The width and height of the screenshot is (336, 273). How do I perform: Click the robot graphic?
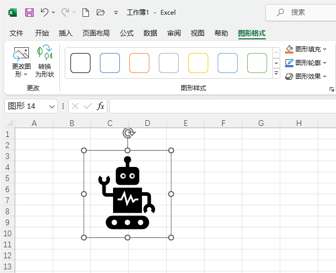127,194
